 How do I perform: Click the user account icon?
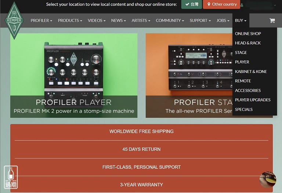(x=242, y=5)
